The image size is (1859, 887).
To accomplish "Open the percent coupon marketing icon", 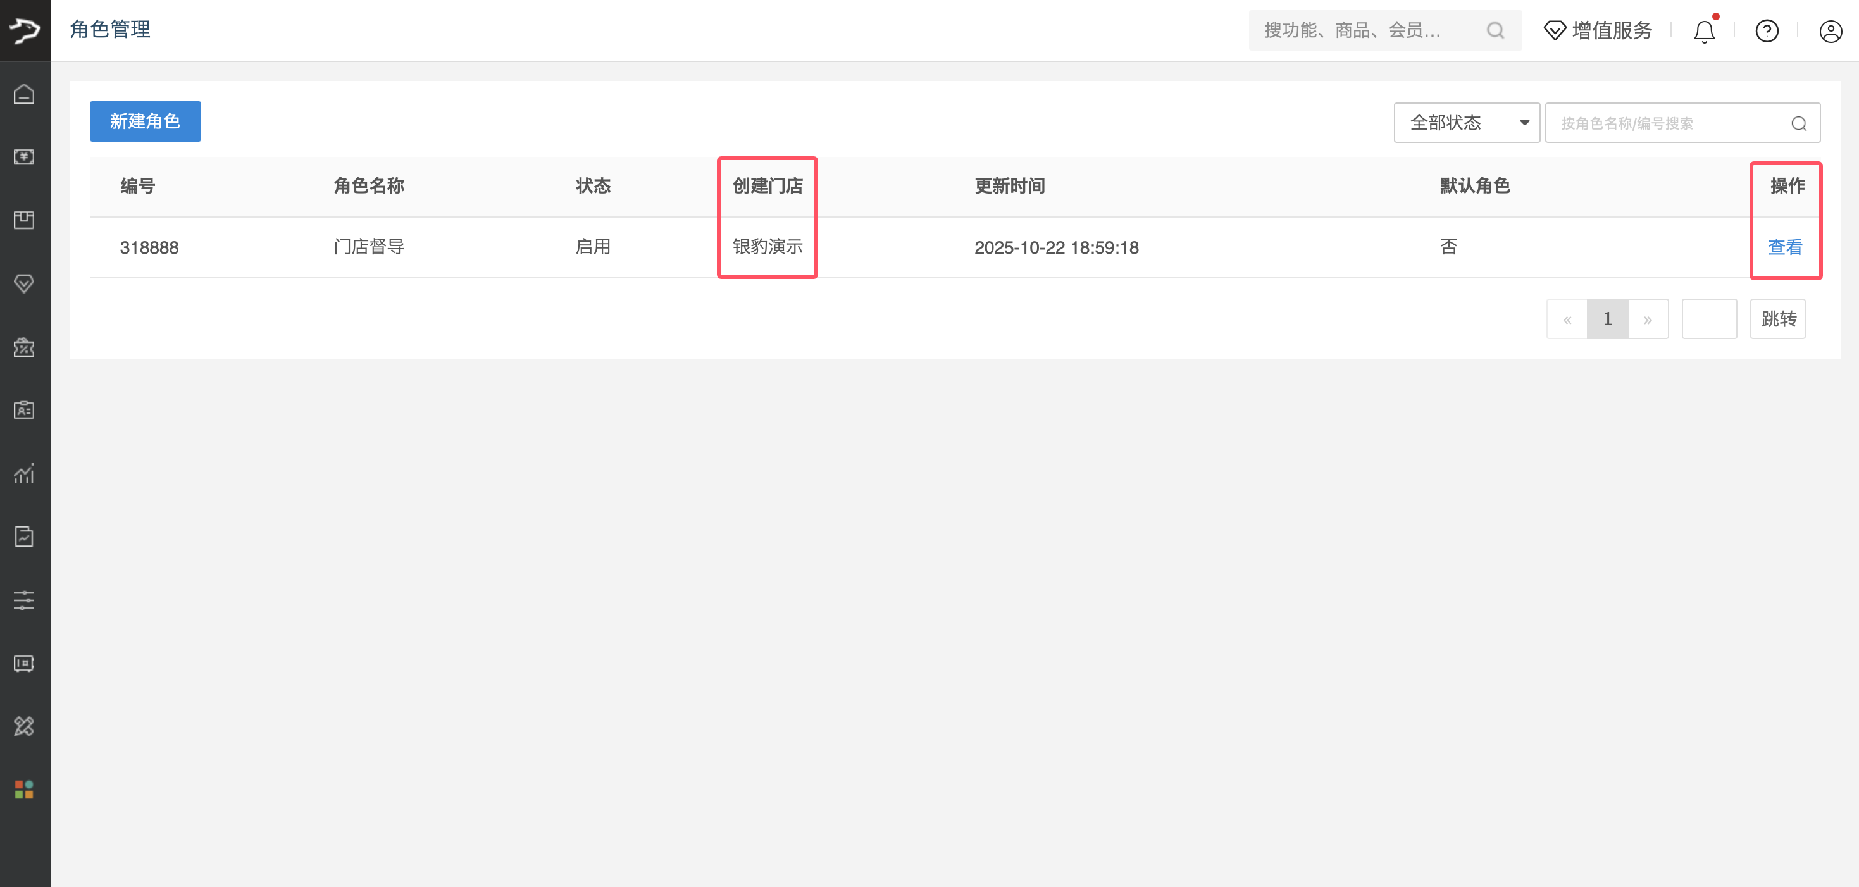I will (x=24, y=347).
